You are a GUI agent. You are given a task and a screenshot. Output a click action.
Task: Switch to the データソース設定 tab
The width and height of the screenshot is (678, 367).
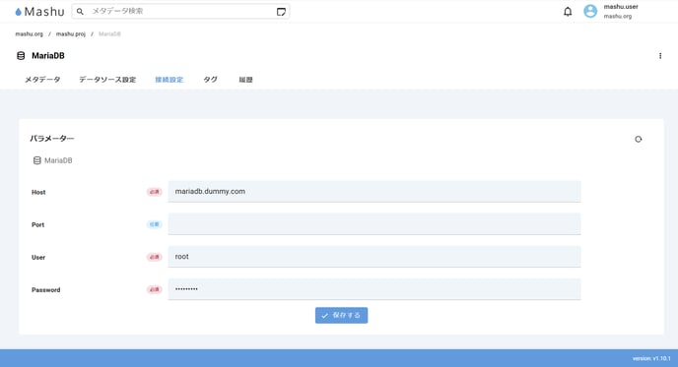(107, 80)
